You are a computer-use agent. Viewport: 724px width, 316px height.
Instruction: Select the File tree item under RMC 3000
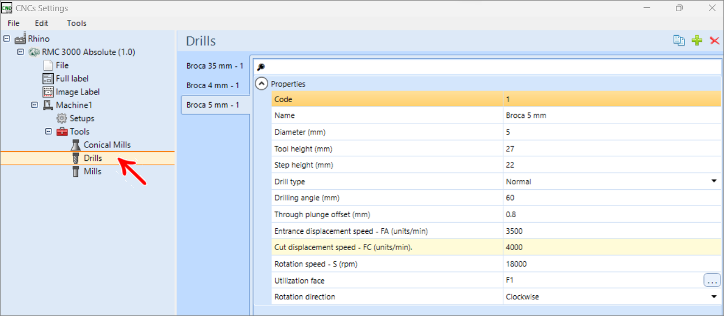(x=62, y=65)
